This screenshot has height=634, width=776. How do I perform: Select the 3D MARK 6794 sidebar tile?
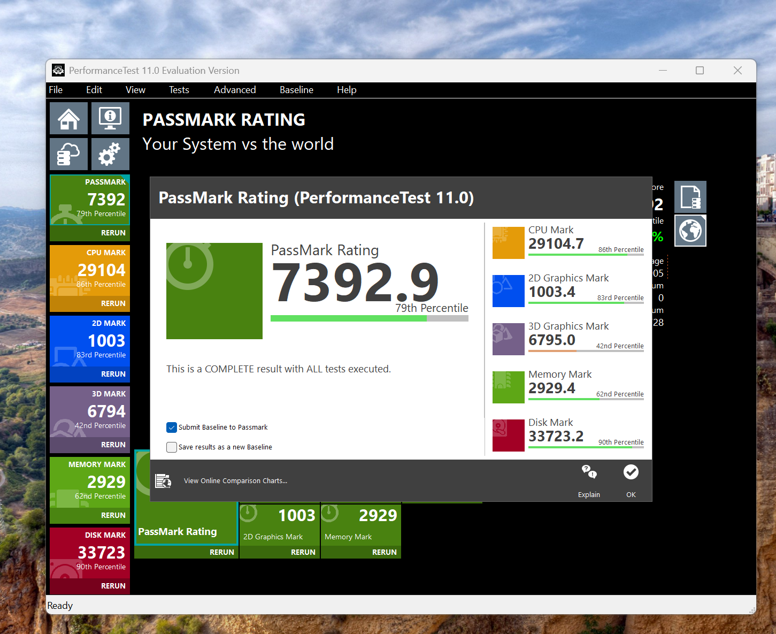coord(90,412)
